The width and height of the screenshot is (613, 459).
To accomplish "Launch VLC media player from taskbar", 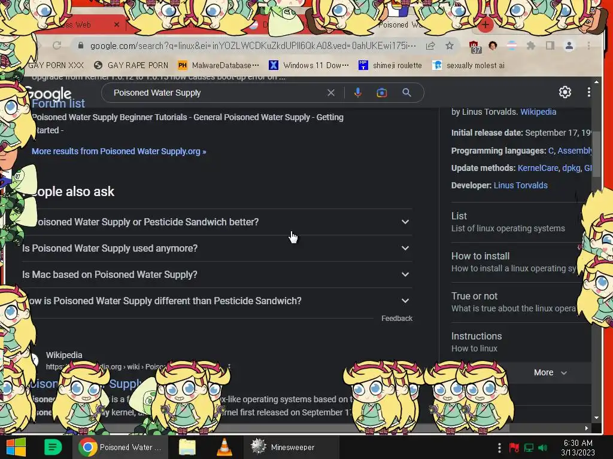I will 224,447.
